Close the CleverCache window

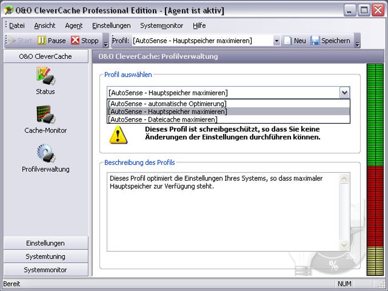coord(378,10)
